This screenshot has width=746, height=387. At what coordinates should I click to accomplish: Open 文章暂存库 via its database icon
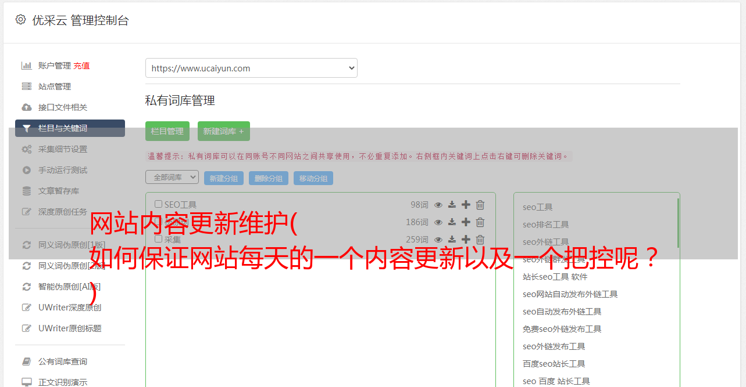(x=27, y=191)
